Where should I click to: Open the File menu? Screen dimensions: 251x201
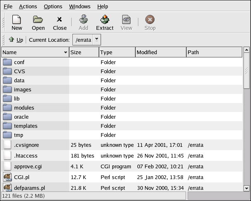pyautogui.click(x=8, y=6)
